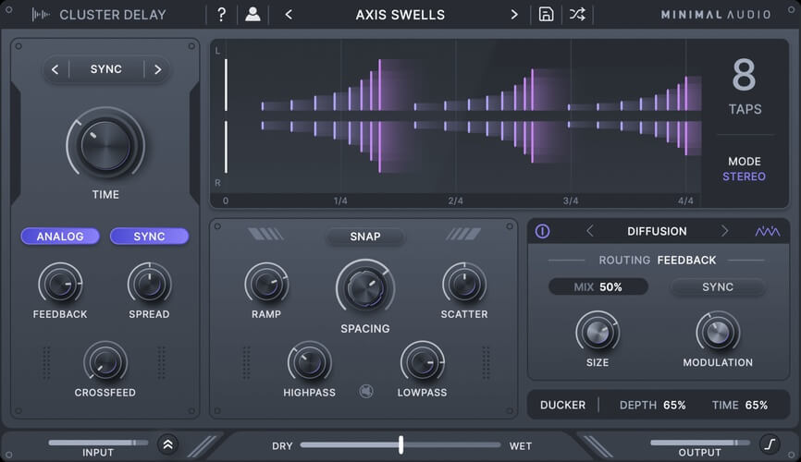Click the output curve limiter icon
Viewport: 801px width, 462px height.
[x=770, y=444]
